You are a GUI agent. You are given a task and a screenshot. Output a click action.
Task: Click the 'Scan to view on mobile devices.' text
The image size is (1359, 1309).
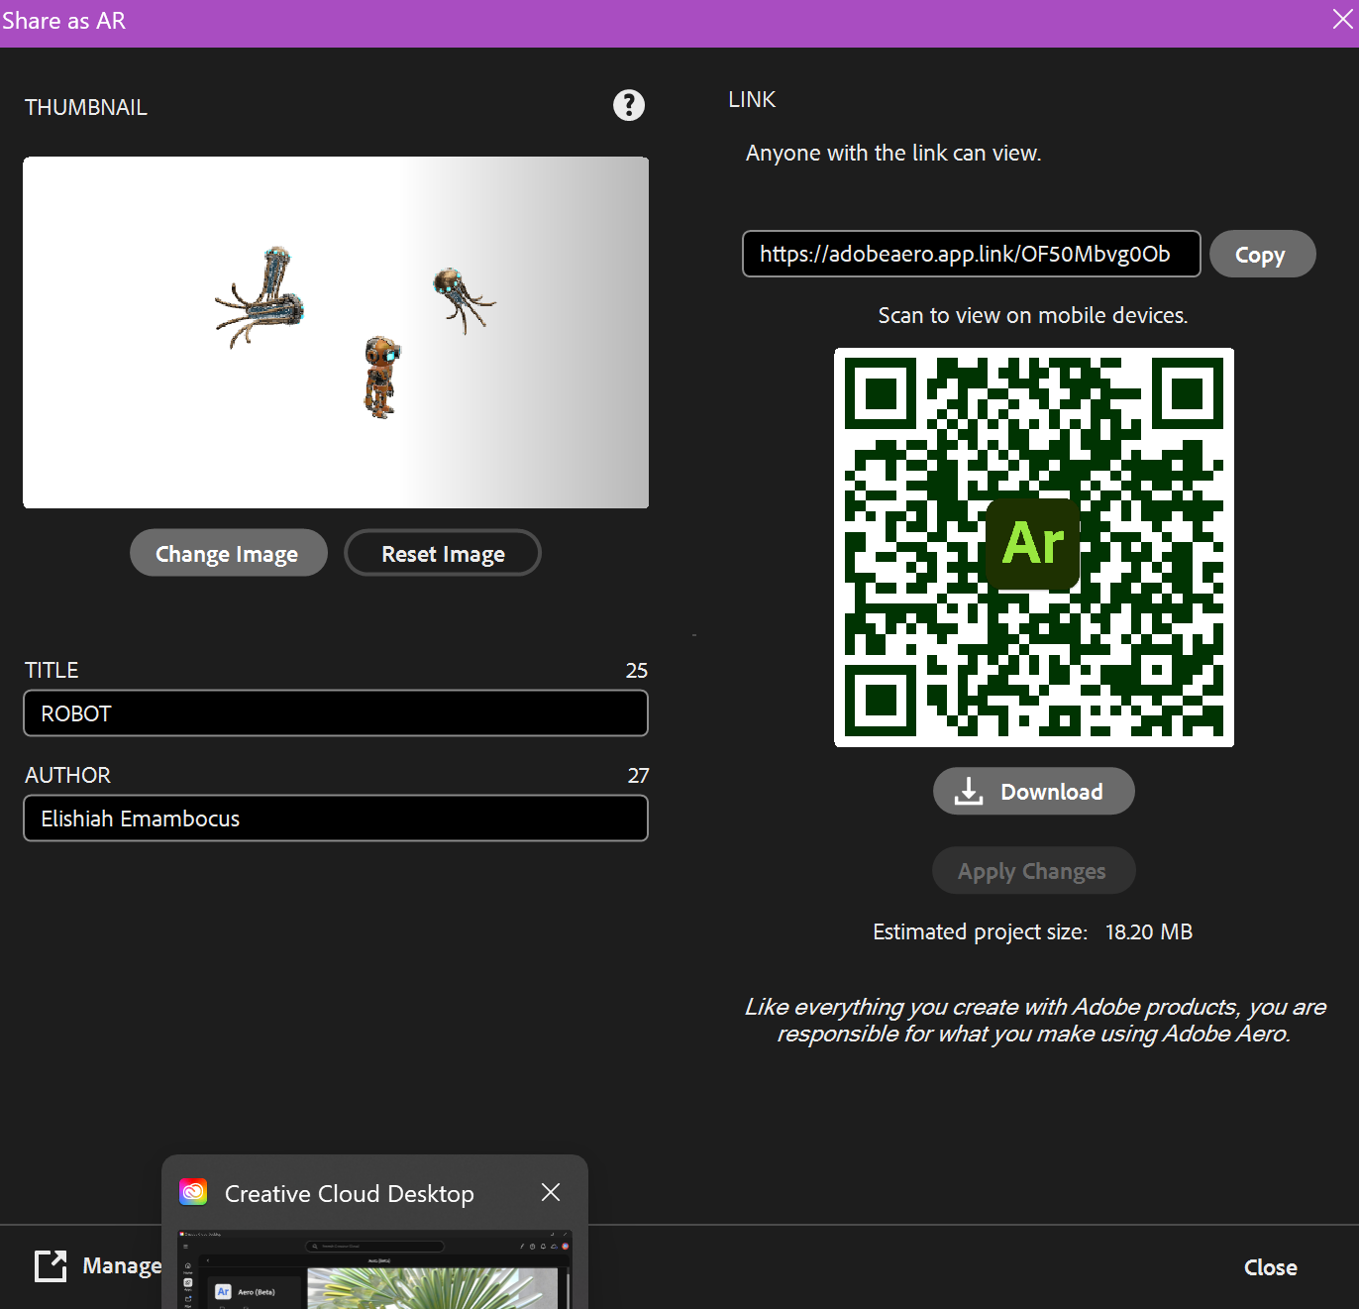pyautogui.click(x=1033, y=315)
